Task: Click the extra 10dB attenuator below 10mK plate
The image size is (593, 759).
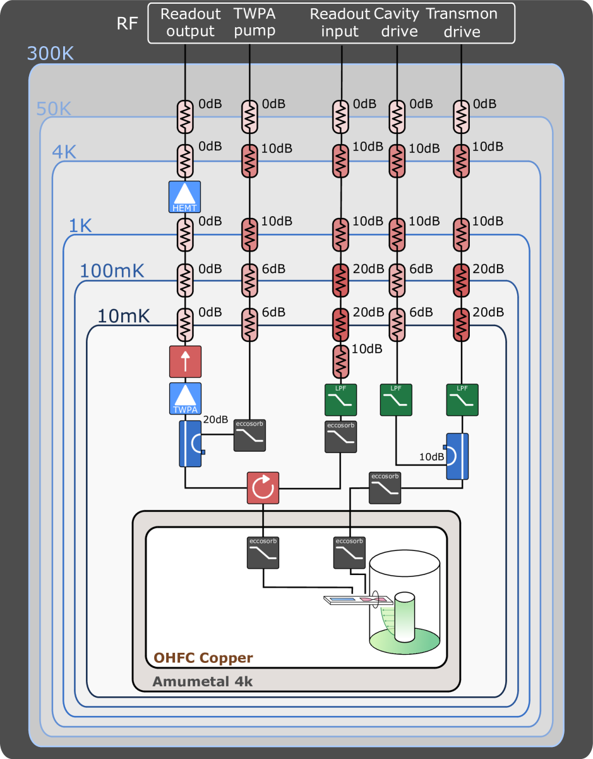Action: click(x=341, y=362)
